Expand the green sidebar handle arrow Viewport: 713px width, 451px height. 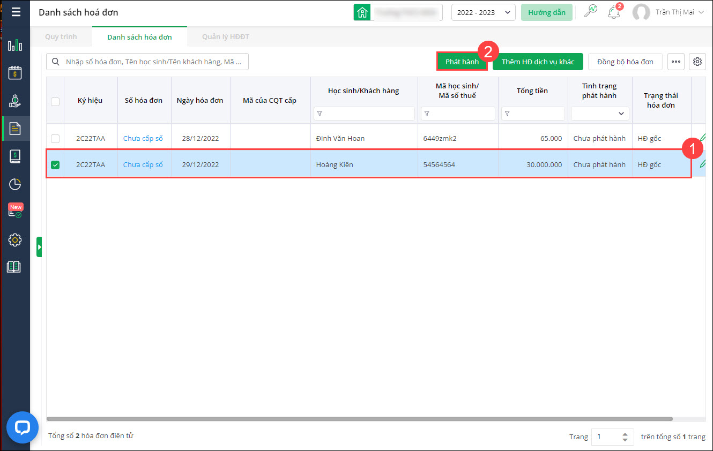39,247
